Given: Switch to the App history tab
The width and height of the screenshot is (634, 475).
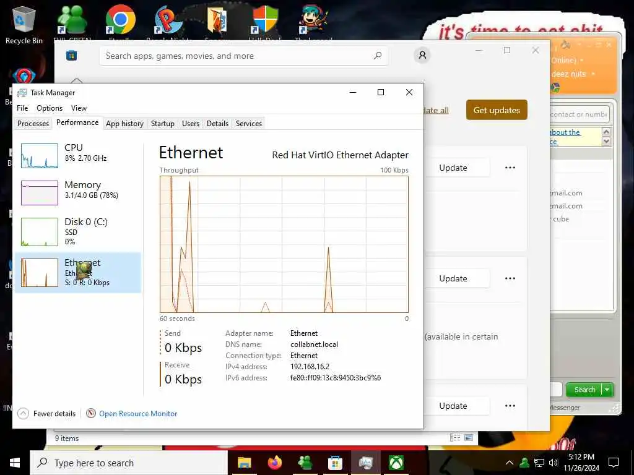Looking at the screenshot, I should coord(124,124).
